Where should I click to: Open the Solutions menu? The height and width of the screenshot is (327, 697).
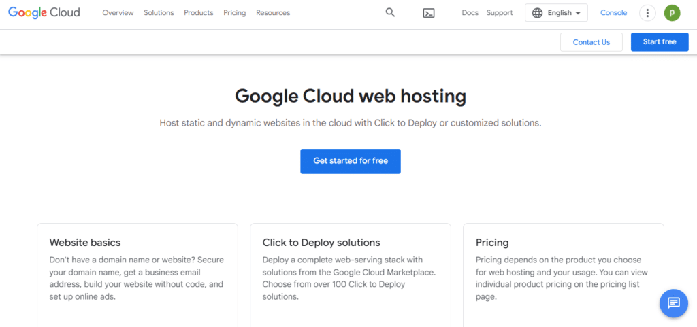point(159,13)
